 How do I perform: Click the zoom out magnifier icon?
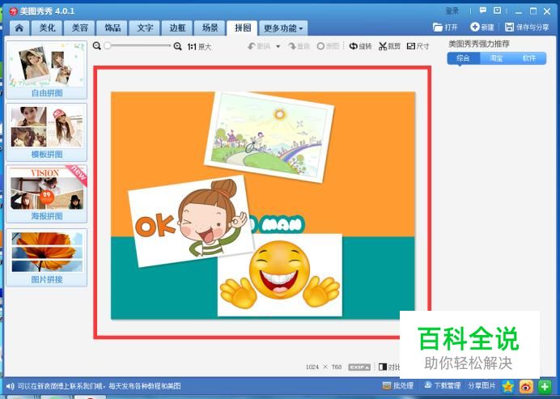[x=97, y=46]
